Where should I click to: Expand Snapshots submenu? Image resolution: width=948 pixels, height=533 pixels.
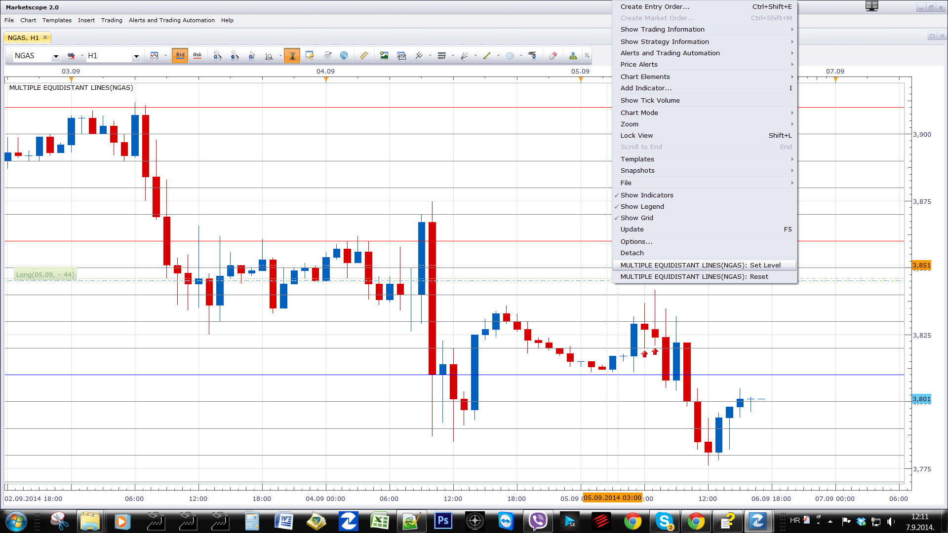point(705,171)
